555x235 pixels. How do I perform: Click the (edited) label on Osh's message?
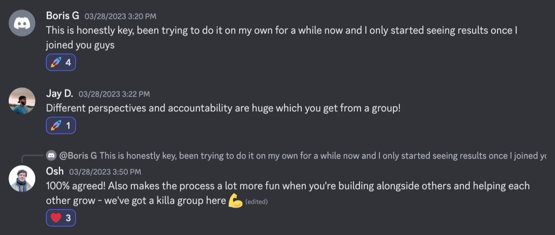coord(256,202)
